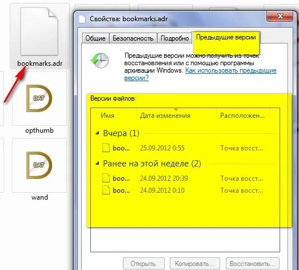Click the file icon of the 25.09.2012 0:55 version
This screenshot has height=270, width=299.
[x=106, y=148]
